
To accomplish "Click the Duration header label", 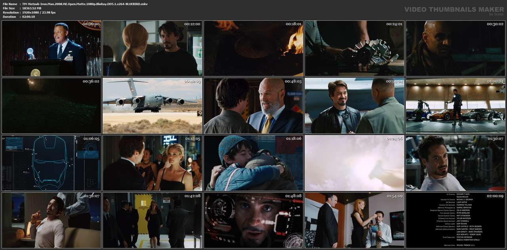I will pyautogui.click(x=9, y=17).
